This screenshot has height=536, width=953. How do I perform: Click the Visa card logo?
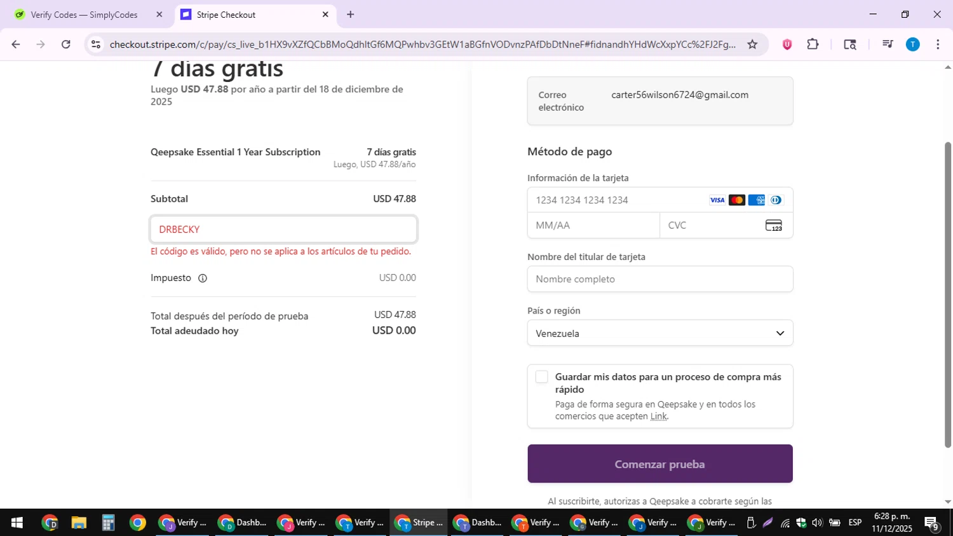[717, 200]
